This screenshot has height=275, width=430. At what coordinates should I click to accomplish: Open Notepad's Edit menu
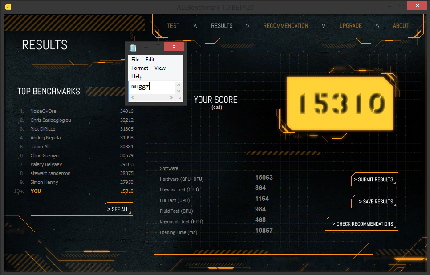coord(150,60)
